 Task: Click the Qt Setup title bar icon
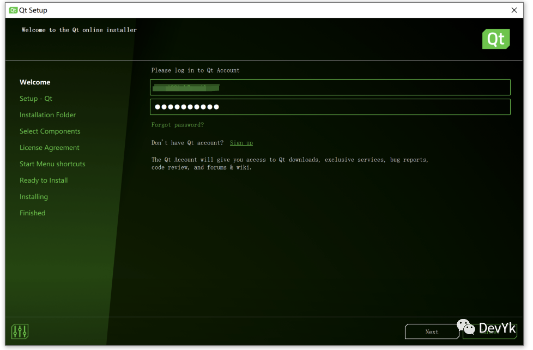coord(13,10)
